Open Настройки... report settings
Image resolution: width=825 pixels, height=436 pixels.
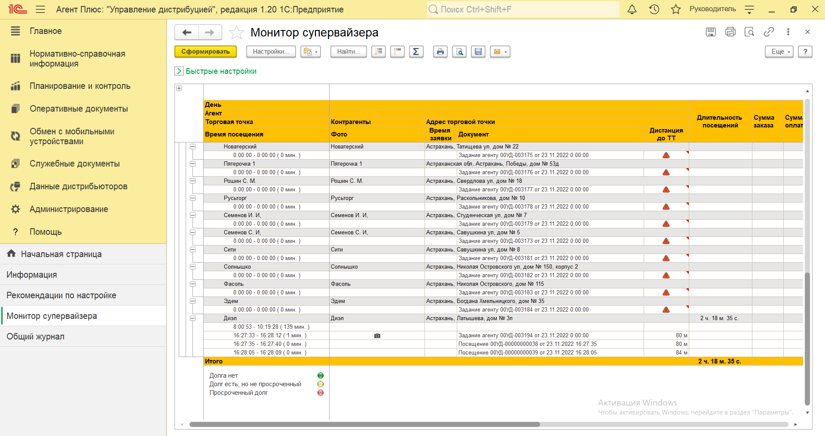(x=271, y=51)
